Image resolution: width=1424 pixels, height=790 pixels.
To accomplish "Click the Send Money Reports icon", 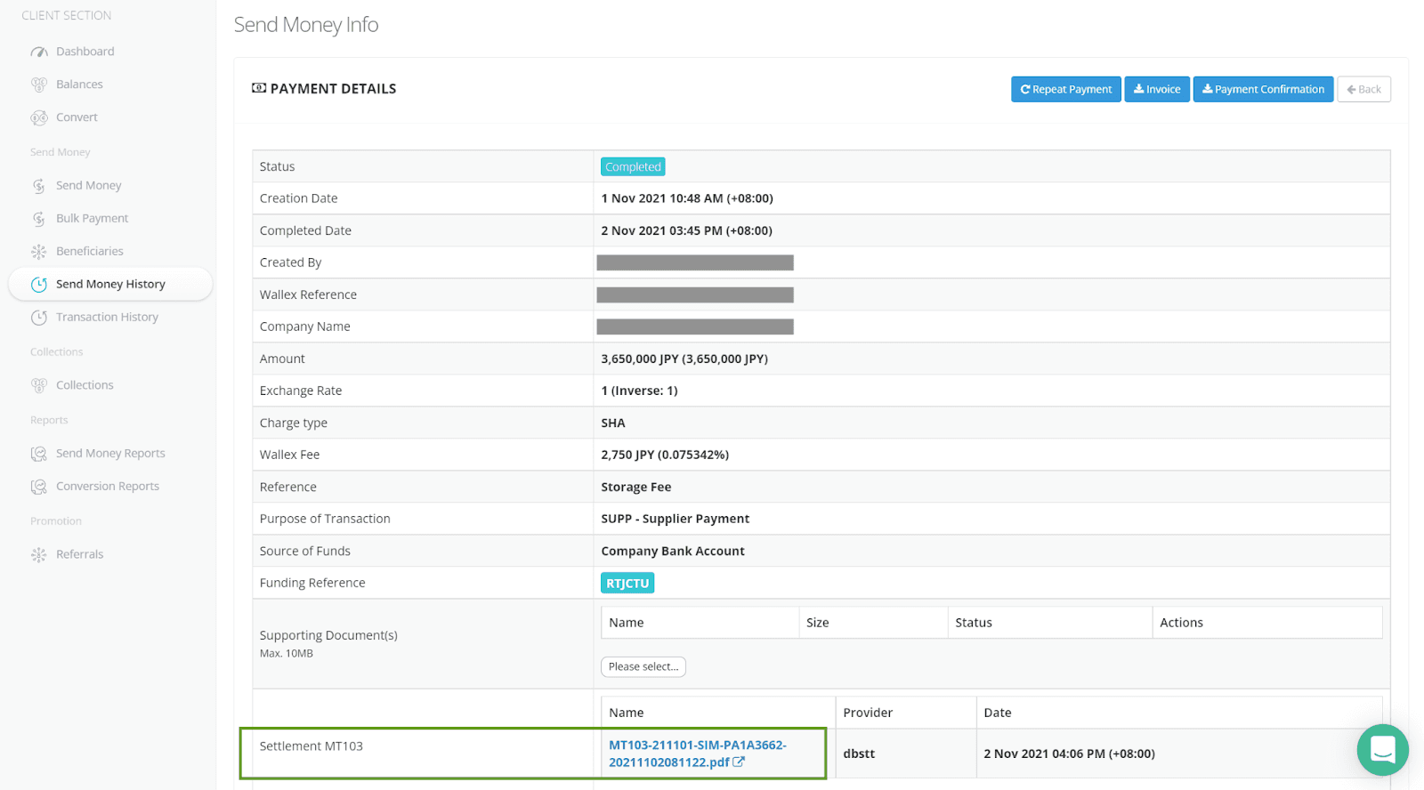I will click(39, 454).
